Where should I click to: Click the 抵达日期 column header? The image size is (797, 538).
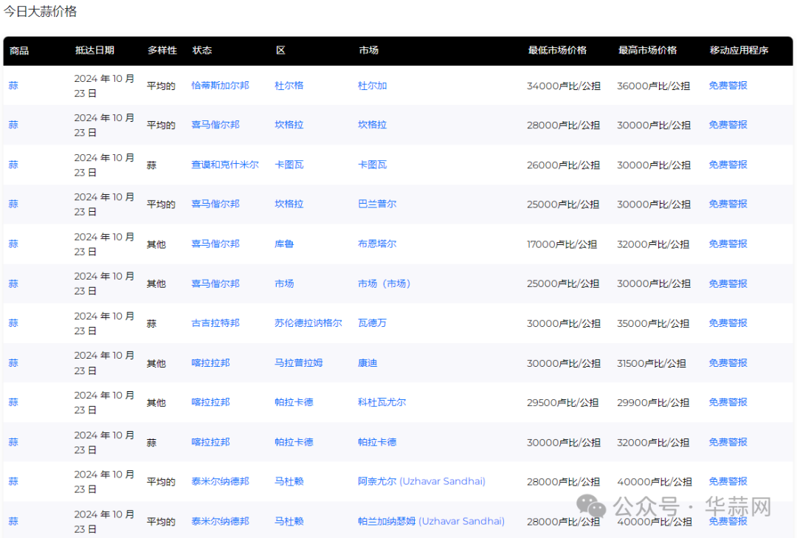click(x=94, y=50)
